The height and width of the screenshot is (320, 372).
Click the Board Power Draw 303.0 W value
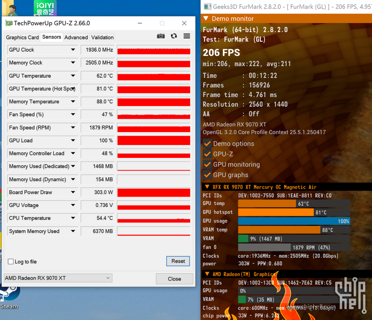click(x=98, y=192)
